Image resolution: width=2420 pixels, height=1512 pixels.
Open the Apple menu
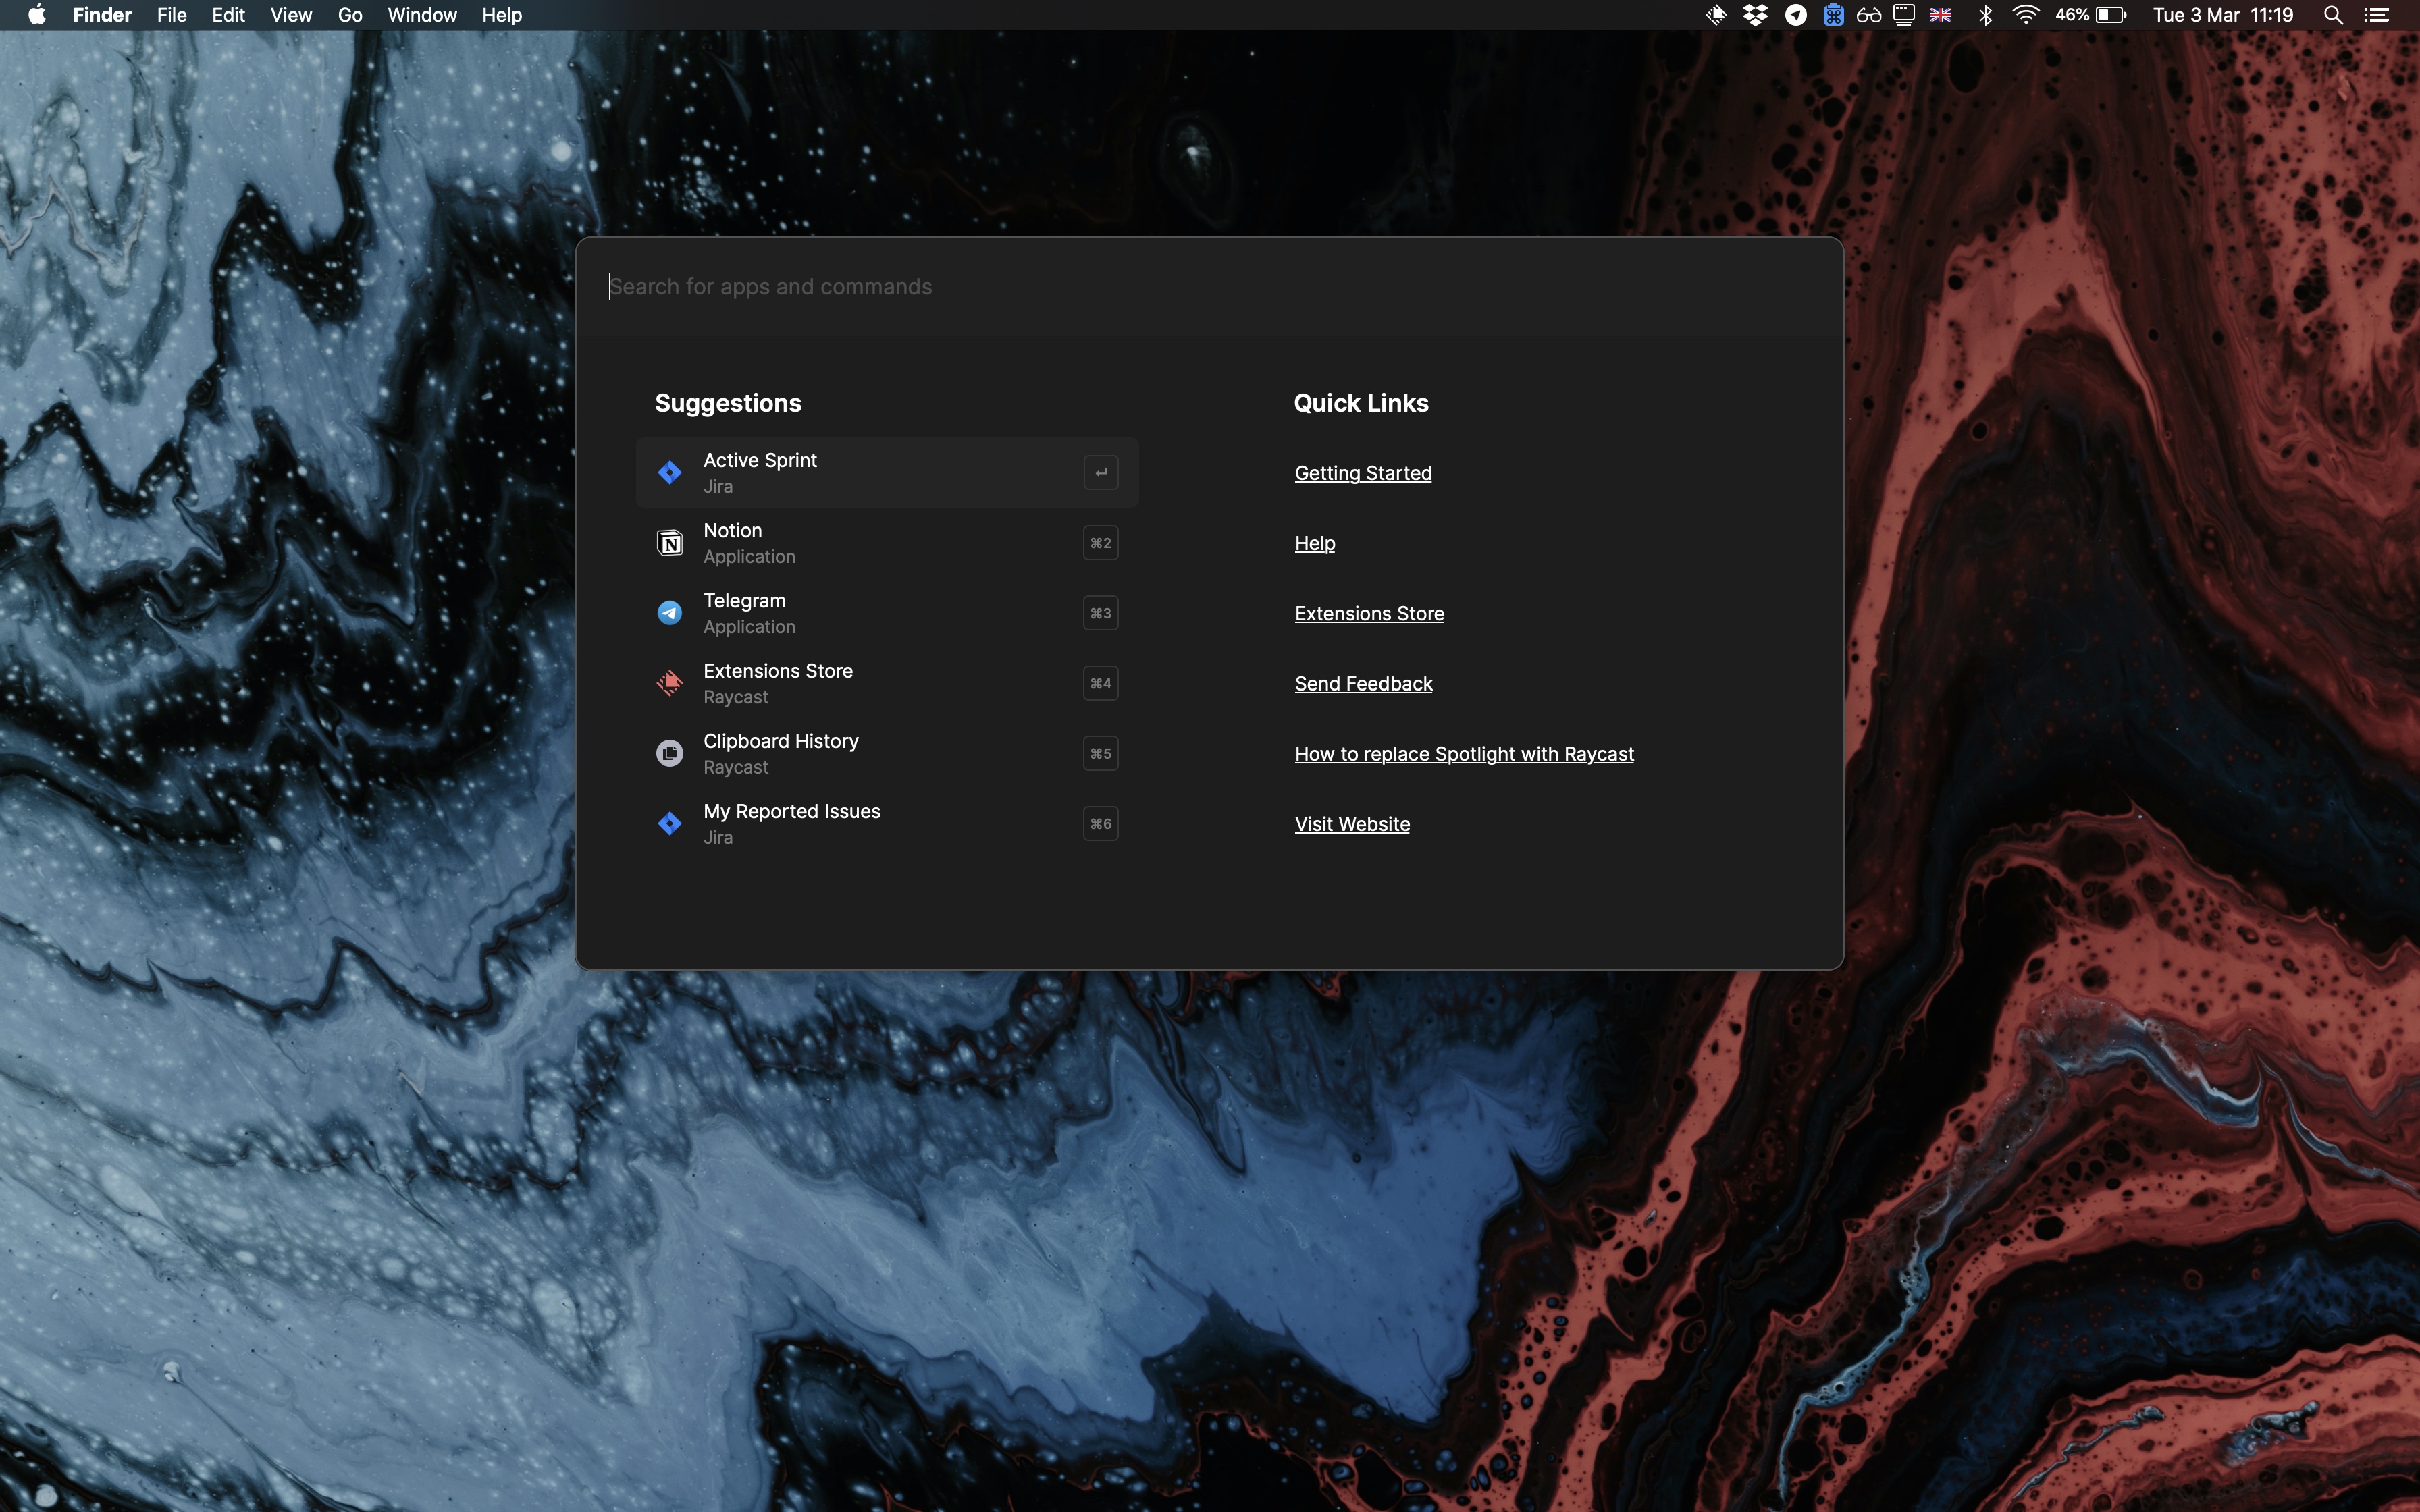tap(37, 15)
